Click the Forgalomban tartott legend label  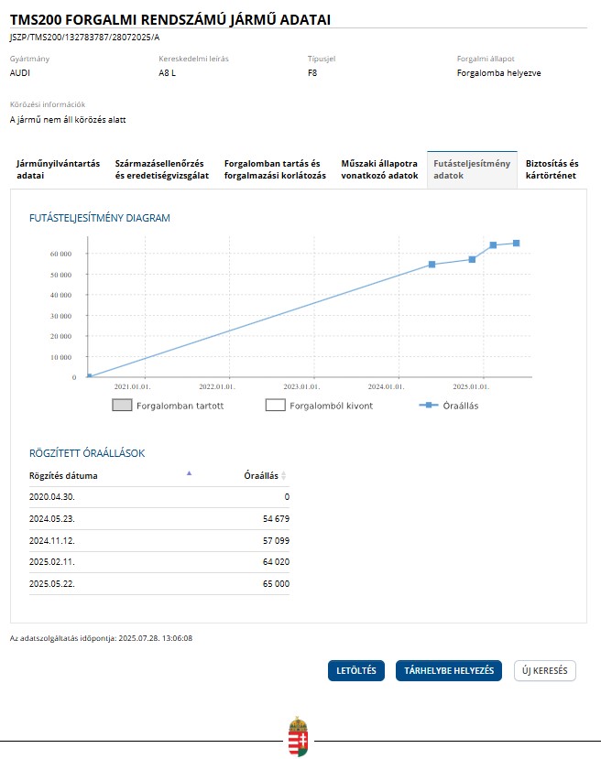[180, 406]
